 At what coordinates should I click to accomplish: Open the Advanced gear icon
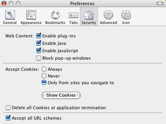click(x=109, y=15)
